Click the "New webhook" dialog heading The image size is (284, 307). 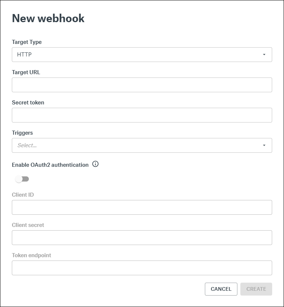pyautogui.click(x=48, y=18)
